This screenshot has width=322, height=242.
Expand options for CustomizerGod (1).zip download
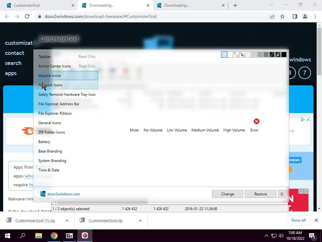[67, 221]
